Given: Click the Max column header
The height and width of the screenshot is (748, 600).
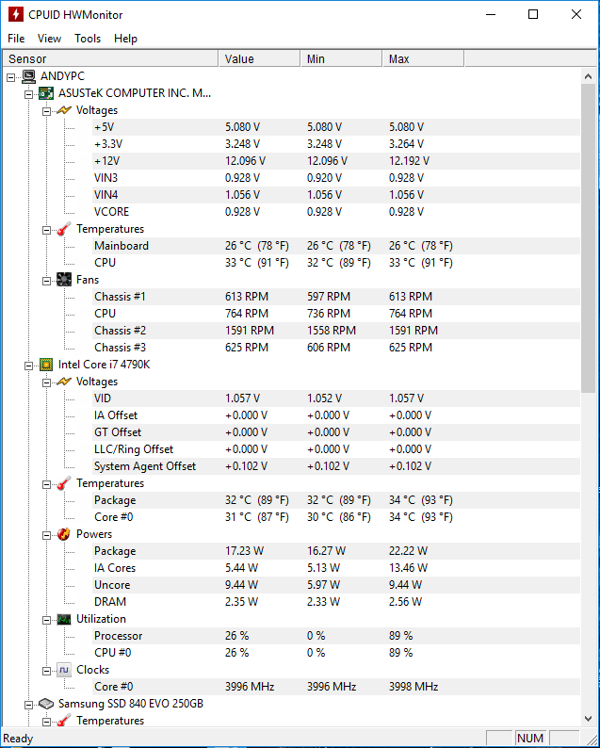Looking at the screenshot, I should (423, 58).
